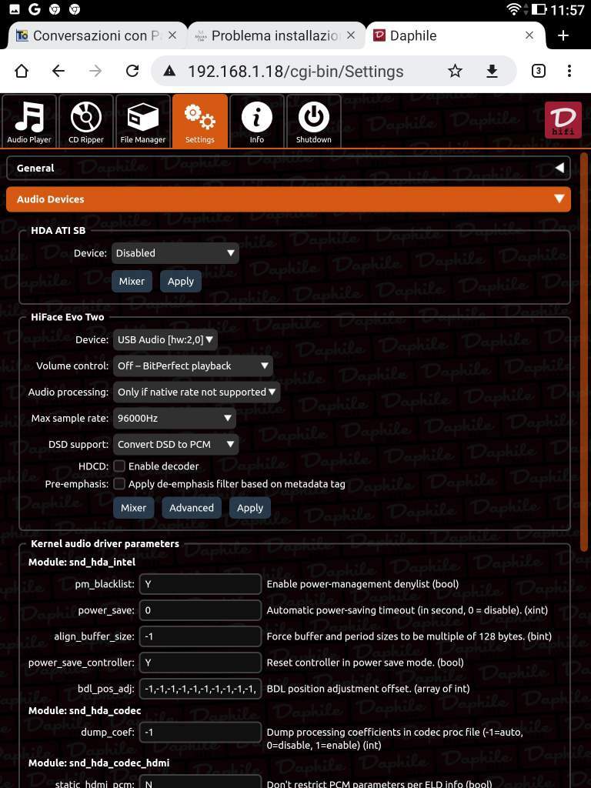Tap the battery status icon
Screen dimensions: 591x788
pyautogui.click(x=538, y=9)
